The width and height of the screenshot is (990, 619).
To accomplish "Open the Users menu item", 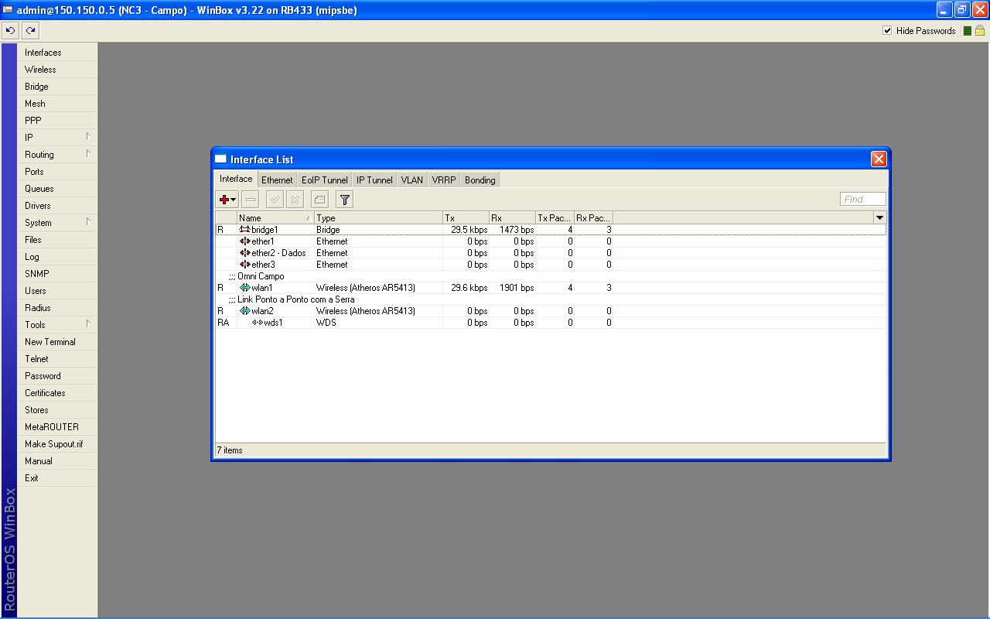I will pyautogui.click(x=58, y=291).
